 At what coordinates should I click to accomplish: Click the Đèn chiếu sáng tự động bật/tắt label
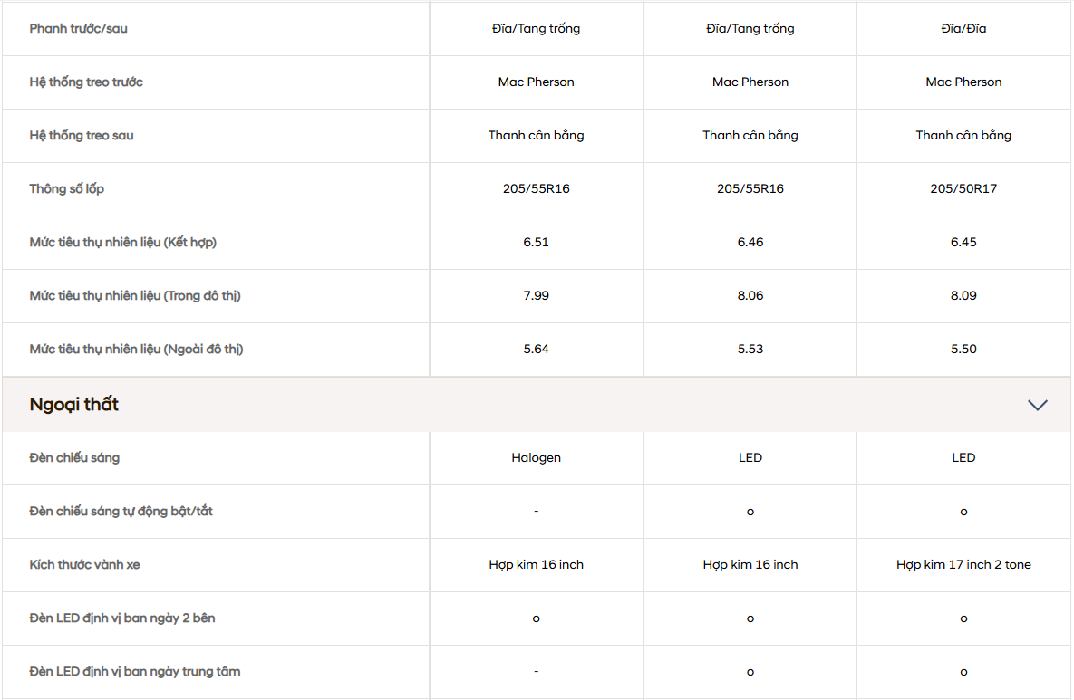pos(121,512)
